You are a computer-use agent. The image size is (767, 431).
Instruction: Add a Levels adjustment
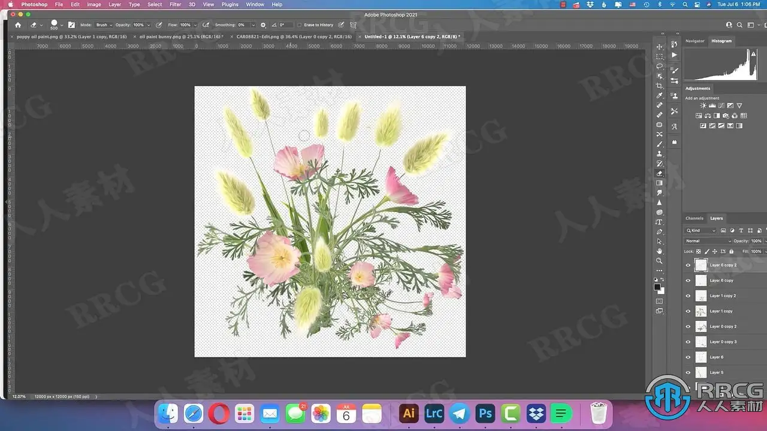click(x=712, y=106)
